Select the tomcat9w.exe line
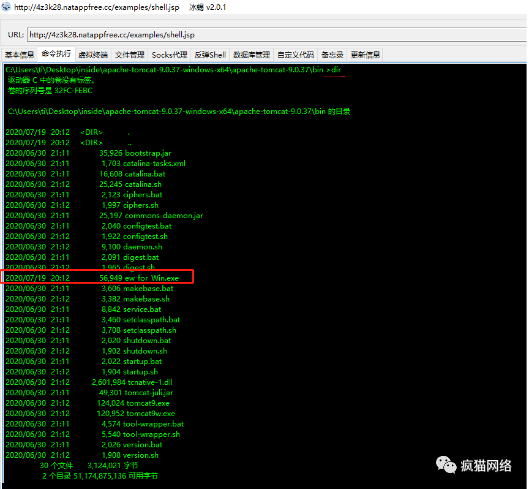This screenshot has height=489, width=529. (x=90, y=414)
